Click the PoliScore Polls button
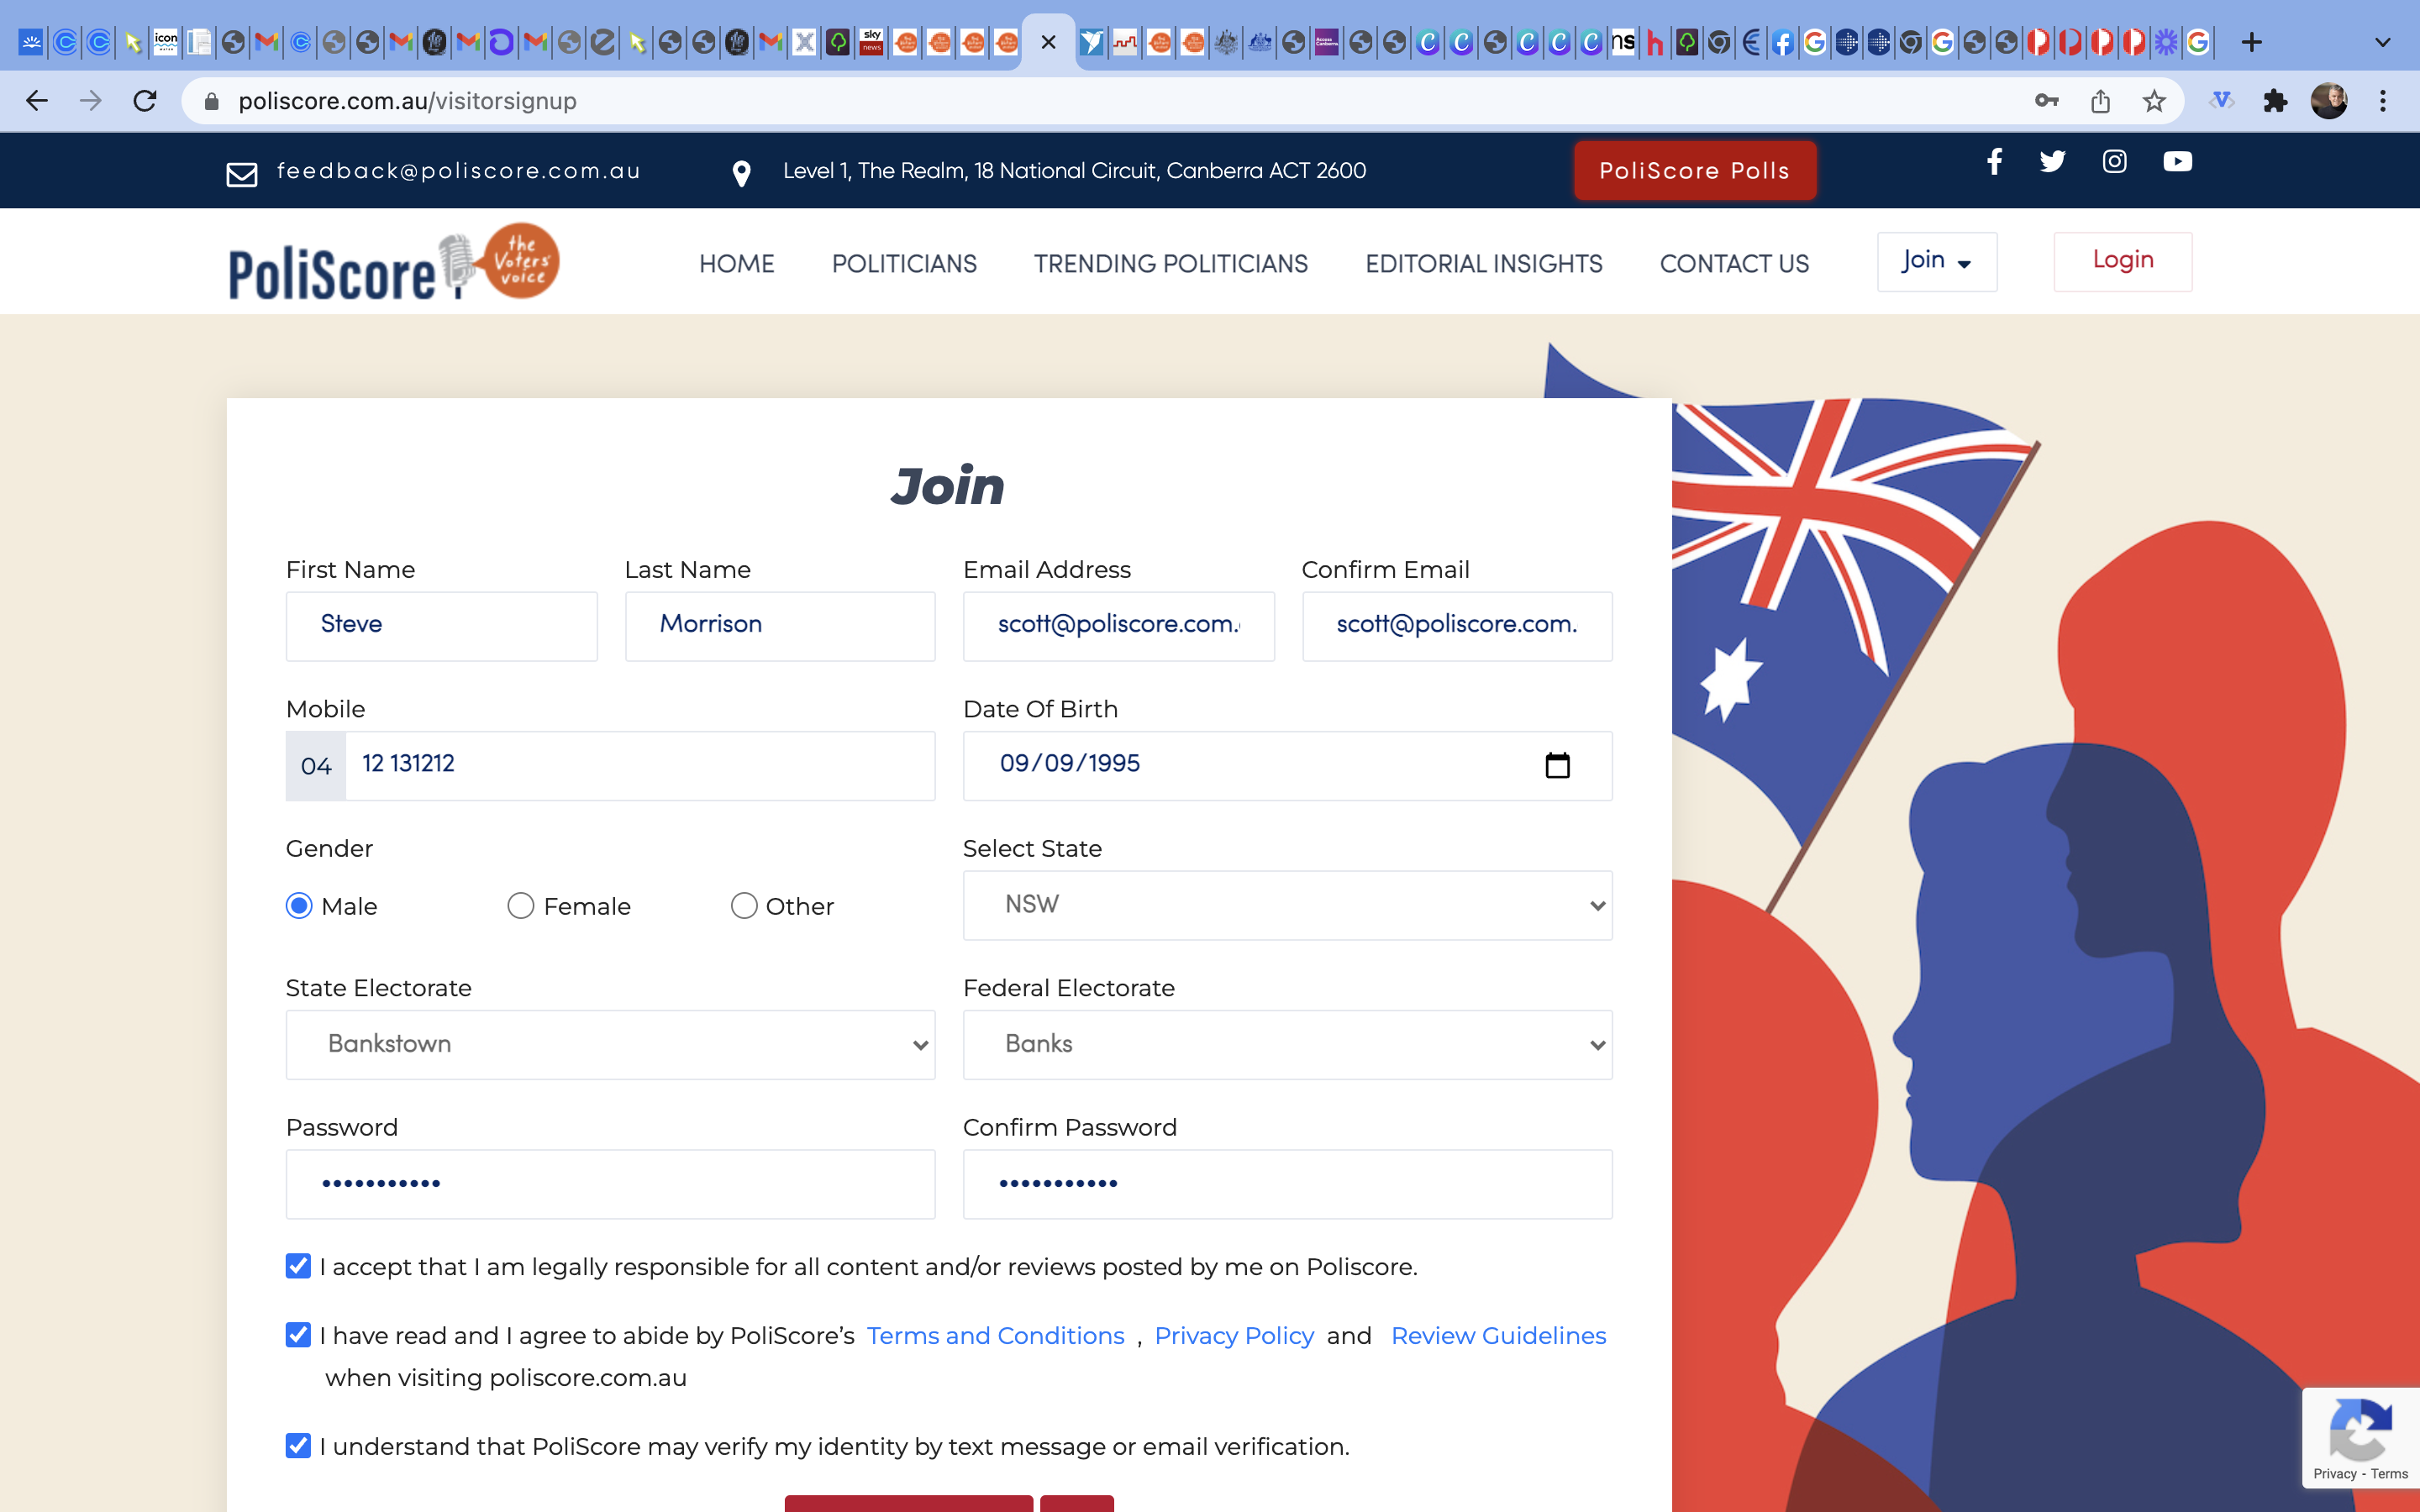Image resolution: width=2420 pixels, height=1512 pixels. pos(1695,171)
